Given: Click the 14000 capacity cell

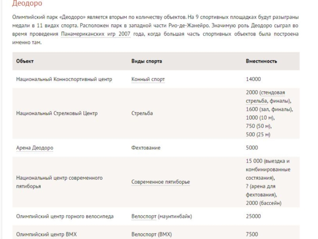Looking at the screenshot, I should coord(253,79).
